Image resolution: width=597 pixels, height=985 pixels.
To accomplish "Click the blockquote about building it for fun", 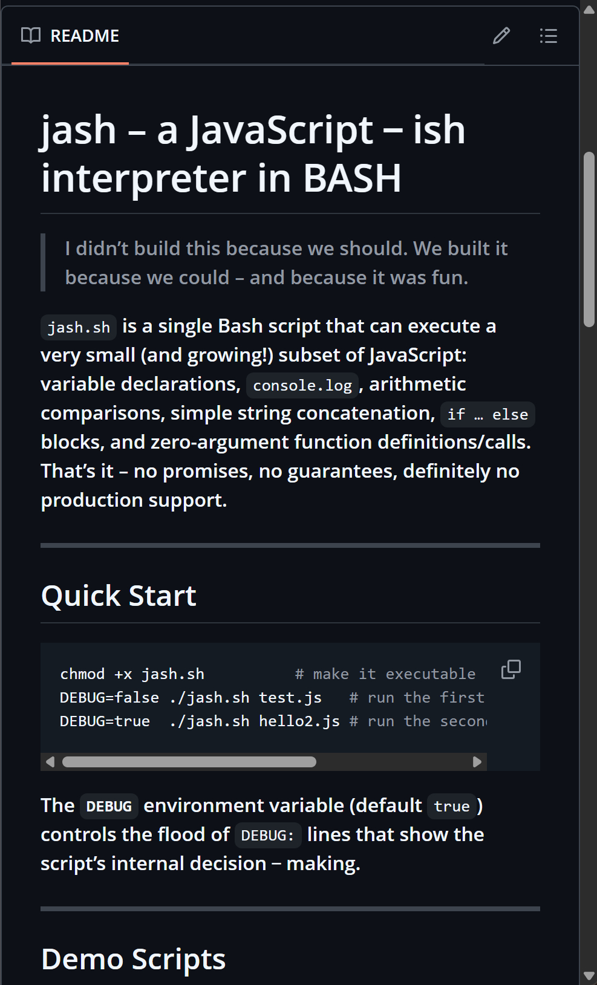I will pos(286,262).
